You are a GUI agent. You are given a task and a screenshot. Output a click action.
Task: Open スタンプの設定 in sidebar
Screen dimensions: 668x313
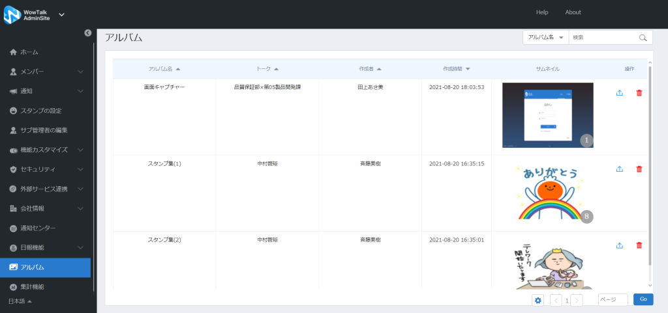tap(47, 111)
